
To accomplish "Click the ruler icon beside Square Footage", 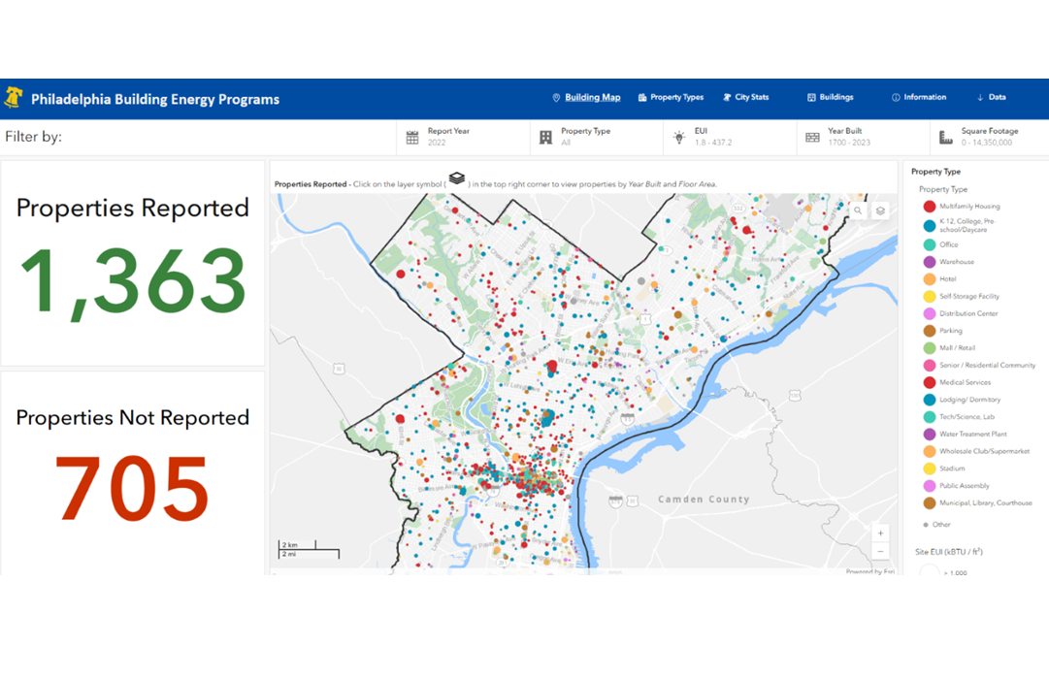I will tap(943, 135).
